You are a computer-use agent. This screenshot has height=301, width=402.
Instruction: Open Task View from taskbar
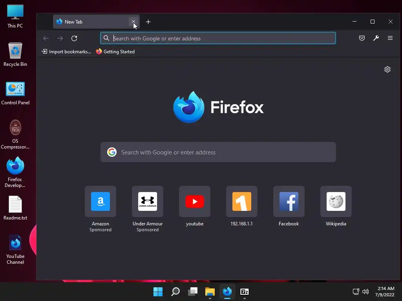pos(192,292)
